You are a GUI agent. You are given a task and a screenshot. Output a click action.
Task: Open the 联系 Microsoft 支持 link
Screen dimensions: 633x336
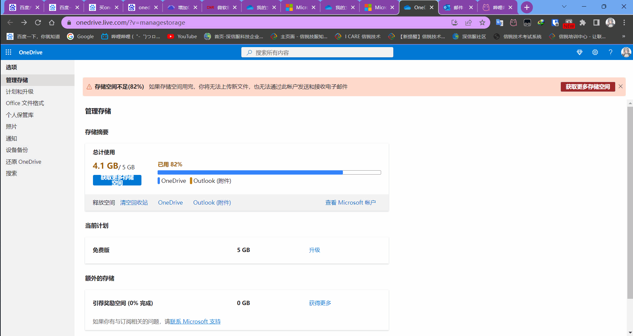tap(196, 322)
